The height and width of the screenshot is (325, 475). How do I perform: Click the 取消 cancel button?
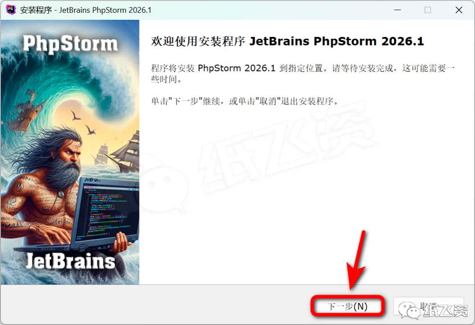(428, 306)
